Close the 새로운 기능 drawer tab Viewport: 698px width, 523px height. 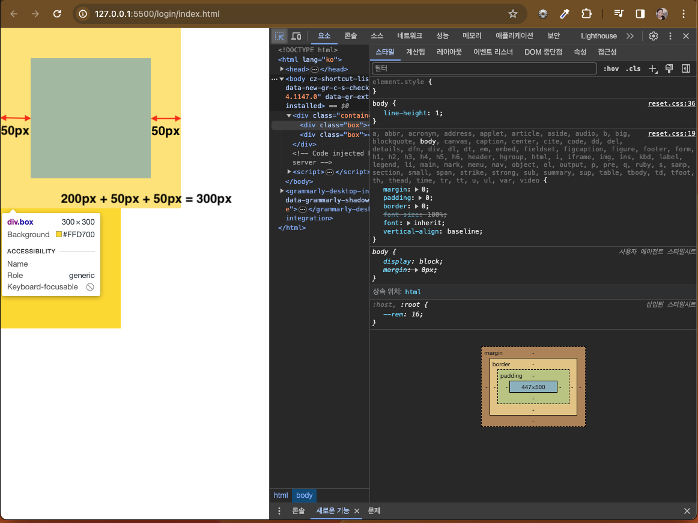357,511
